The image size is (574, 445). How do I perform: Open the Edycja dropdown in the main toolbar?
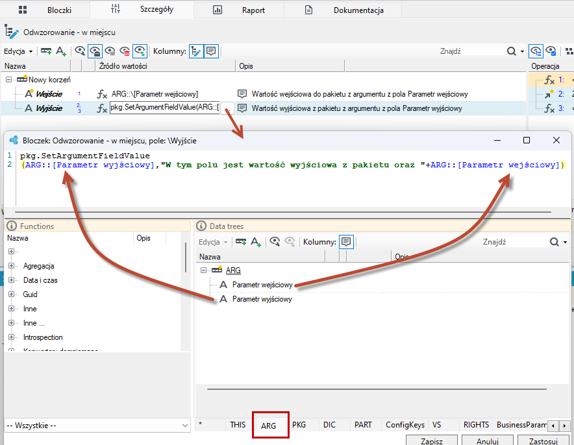pos(18,51)
